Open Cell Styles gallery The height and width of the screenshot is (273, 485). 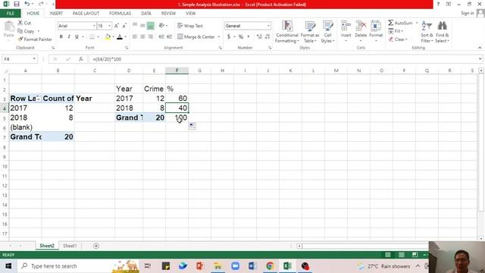[327, 32]
